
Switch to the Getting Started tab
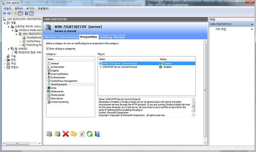[112, 37]
